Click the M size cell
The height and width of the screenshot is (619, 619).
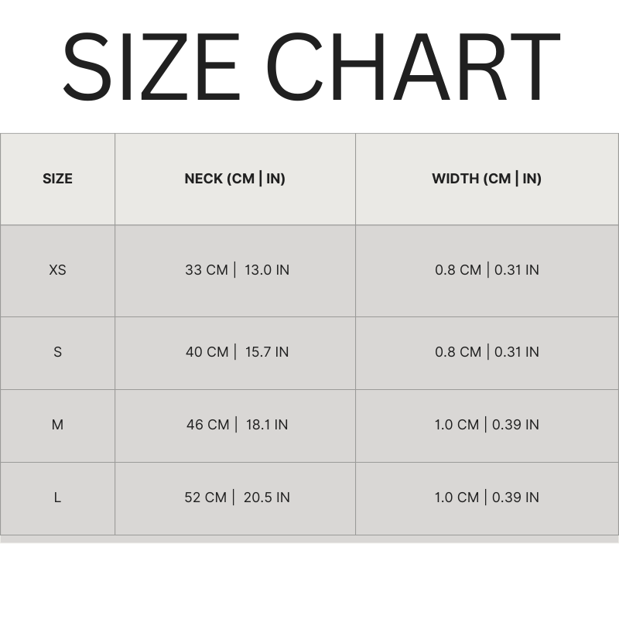point(57,425)
